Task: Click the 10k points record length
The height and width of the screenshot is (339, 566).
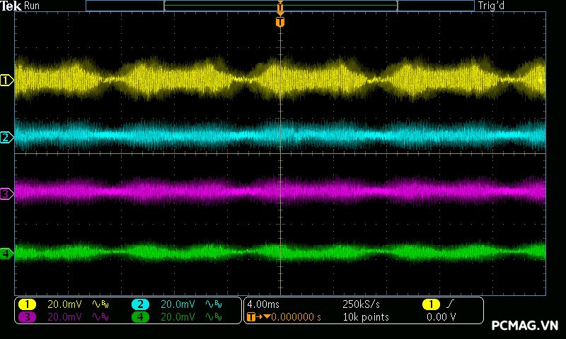Action: (x=365, y=317)
